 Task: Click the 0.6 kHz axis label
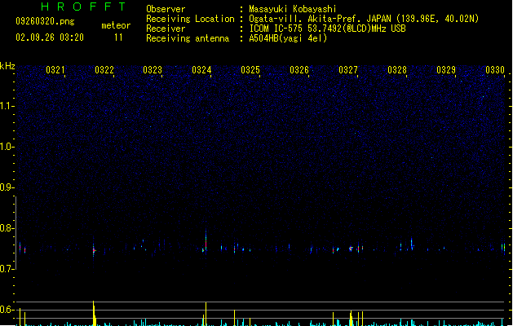pyautogui.click(x=7, y=310)
